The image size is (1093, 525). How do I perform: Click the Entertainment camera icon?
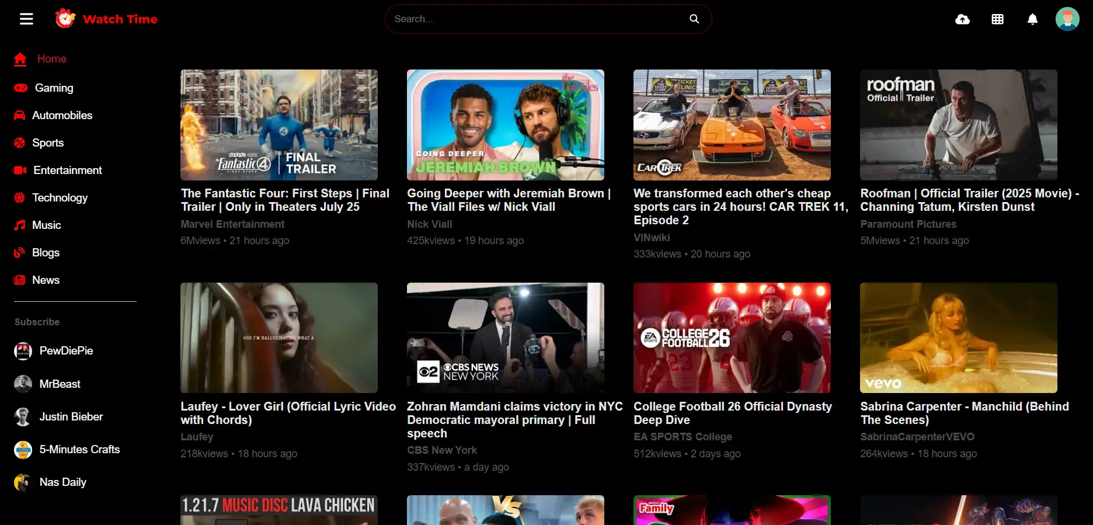pyautogui.click(x=20, y=170)
